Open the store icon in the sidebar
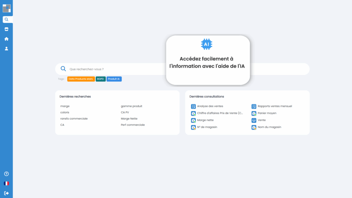This screenshot has width=352, height=198. [6, 29]
